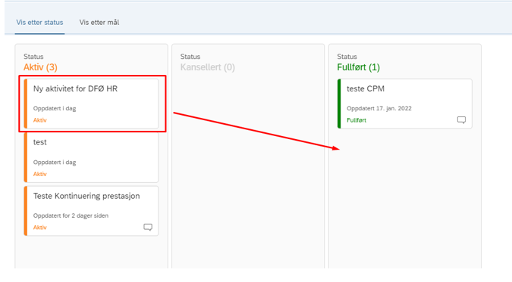Open the 'Ny aktivitet for DFØ HR' card
Viewport: 512px width, 282px height.
point(92,104)
